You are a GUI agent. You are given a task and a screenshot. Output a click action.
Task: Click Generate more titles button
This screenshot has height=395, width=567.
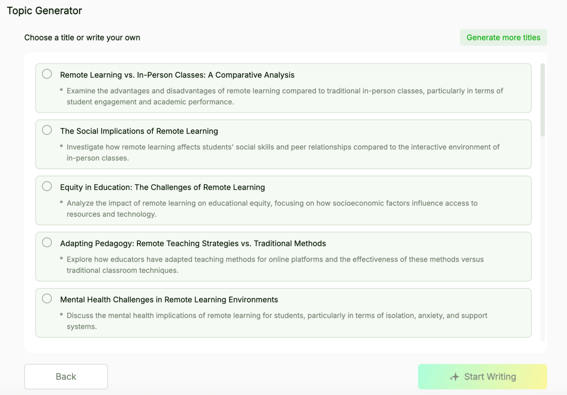pyautogui.click(x=503, y=37)
